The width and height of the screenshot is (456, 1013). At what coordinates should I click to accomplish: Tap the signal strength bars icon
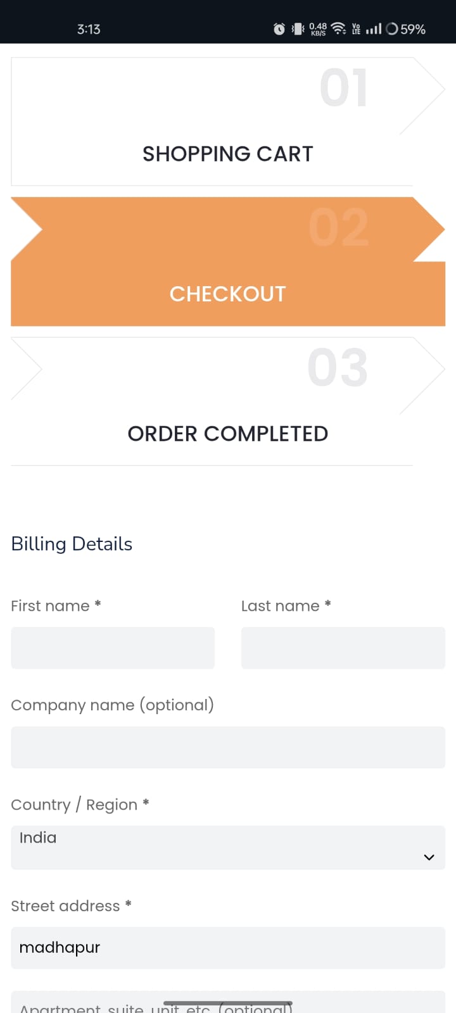(374, 29)
